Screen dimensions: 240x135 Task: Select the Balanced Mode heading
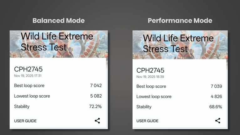[x=59, y=21]
